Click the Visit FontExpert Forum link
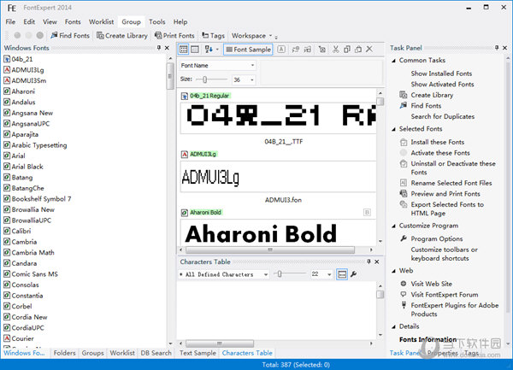 [444, 295]
